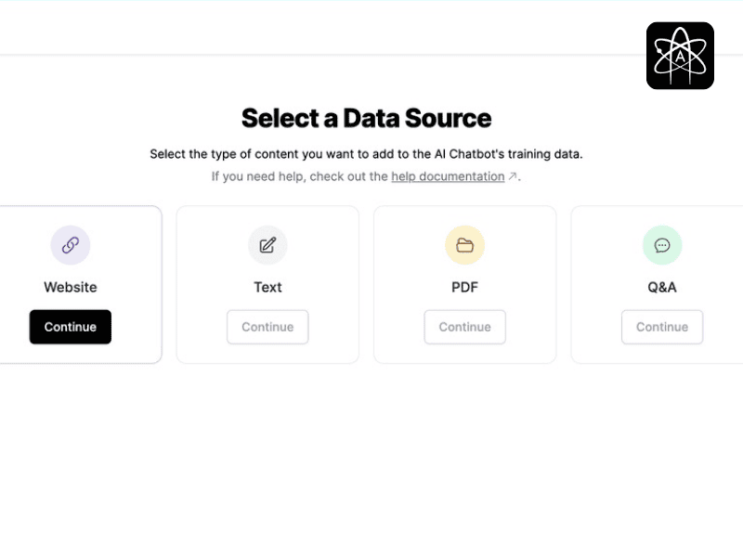Viewport: 743px width, 557px height.
Task: Click the PDF folder icon
Action: [464, 245]
